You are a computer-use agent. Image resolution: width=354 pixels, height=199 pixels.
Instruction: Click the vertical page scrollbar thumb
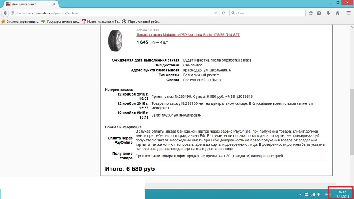click(352, 122)
